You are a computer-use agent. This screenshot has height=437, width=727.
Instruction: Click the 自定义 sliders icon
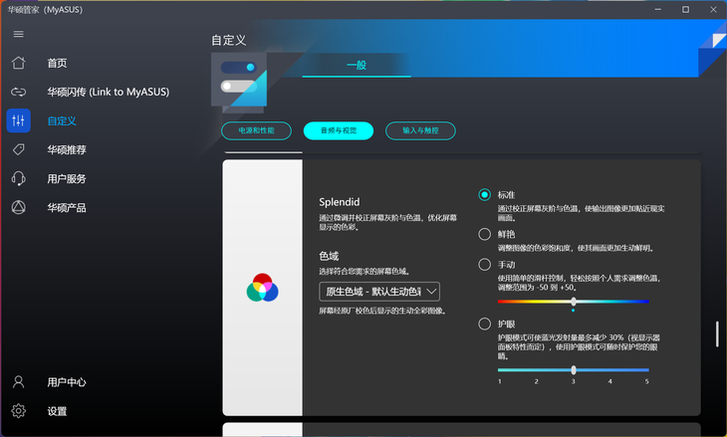(19, 120)
